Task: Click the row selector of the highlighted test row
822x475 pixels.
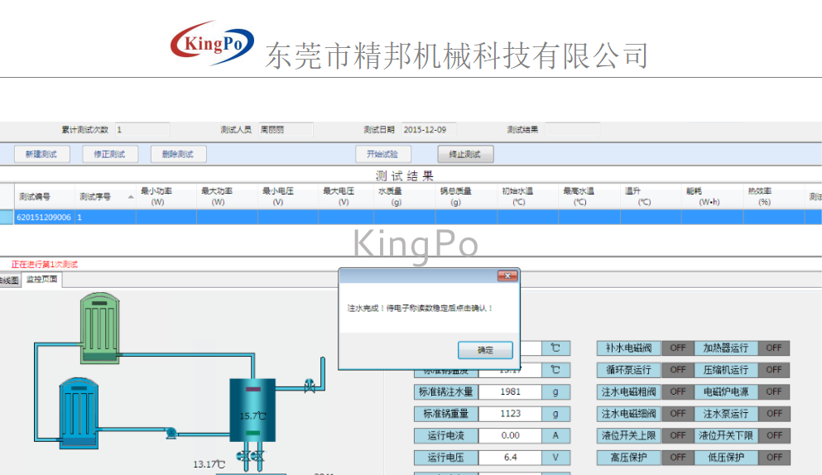Action: coord(7,217)
